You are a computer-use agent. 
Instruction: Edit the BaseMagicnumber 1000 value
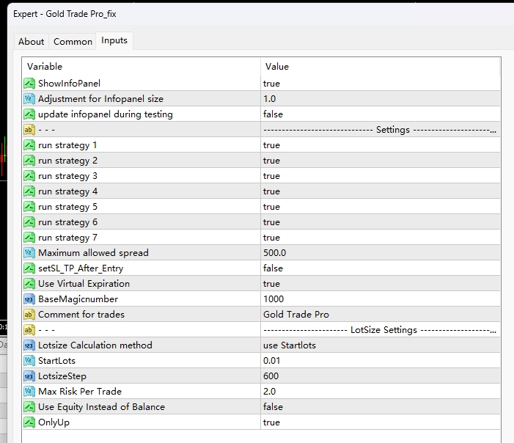coord(381,299)
